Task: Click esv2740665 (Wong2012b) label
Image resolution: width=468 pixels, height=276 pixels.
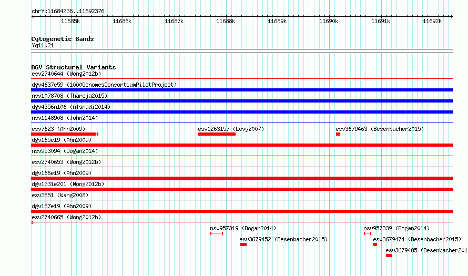Action: pos(66,217)
